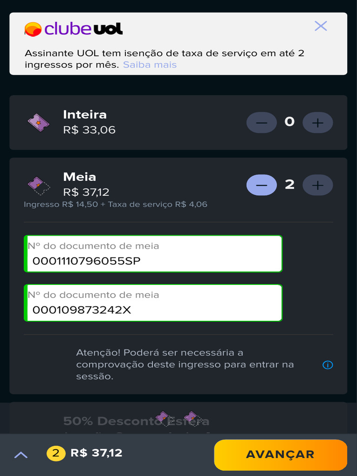The height and width of the screenshot is (476, 357).
Task: Show info about ticket proof requirement
Action: [x=327, y=365]
